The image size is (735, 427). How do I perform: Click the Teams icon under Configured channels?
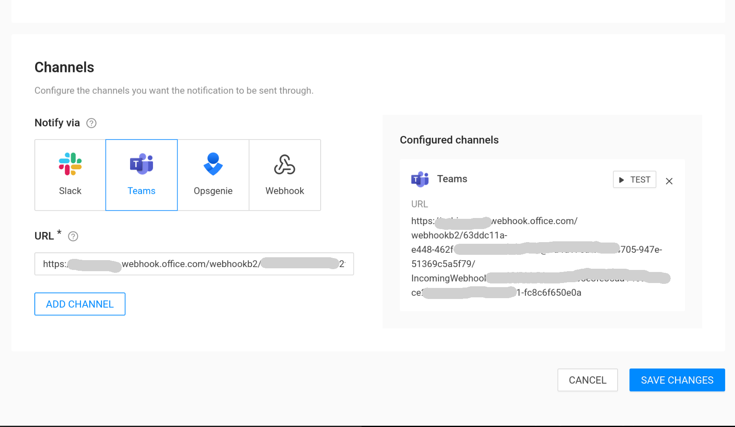pos(420,179)
